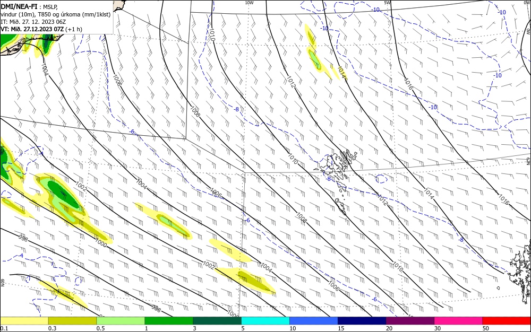The image size is (531, 332).
Task: Click the legend value "0.3"
Action: pyautogui.click(x=52, y=328)
